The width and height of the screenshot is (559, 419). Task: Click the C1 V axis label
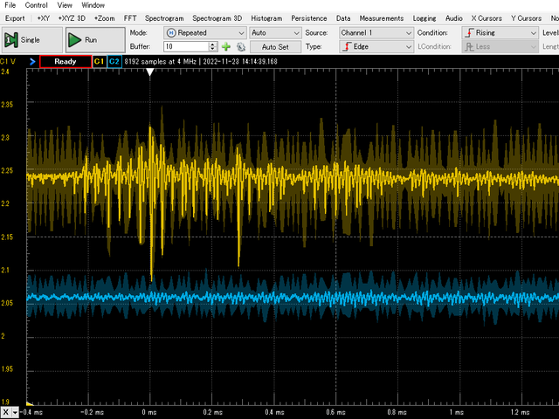pos(8,61)
